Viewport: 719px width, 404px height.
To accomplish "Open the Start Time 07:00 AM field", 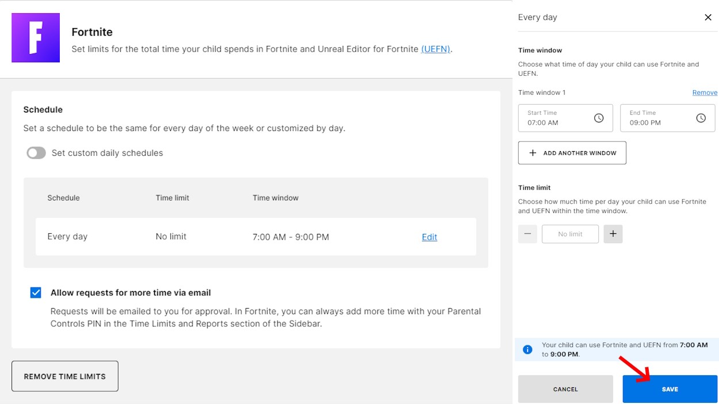I will pyautogui.click(x=565, y=118).
